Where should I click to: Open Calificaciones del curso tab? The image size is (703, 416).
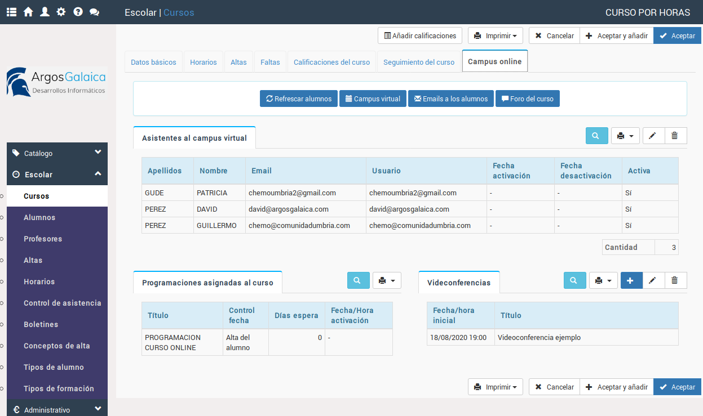[331, 62]
